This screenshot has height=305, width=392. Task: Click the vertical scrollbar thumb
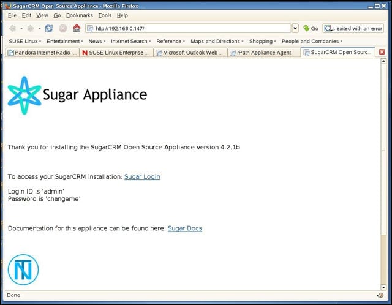point(383,149)
